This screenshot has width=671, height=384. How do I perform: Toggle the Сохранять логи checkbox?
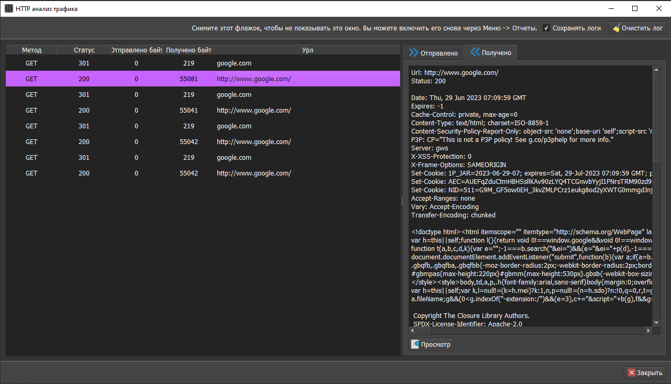(546, 28)
